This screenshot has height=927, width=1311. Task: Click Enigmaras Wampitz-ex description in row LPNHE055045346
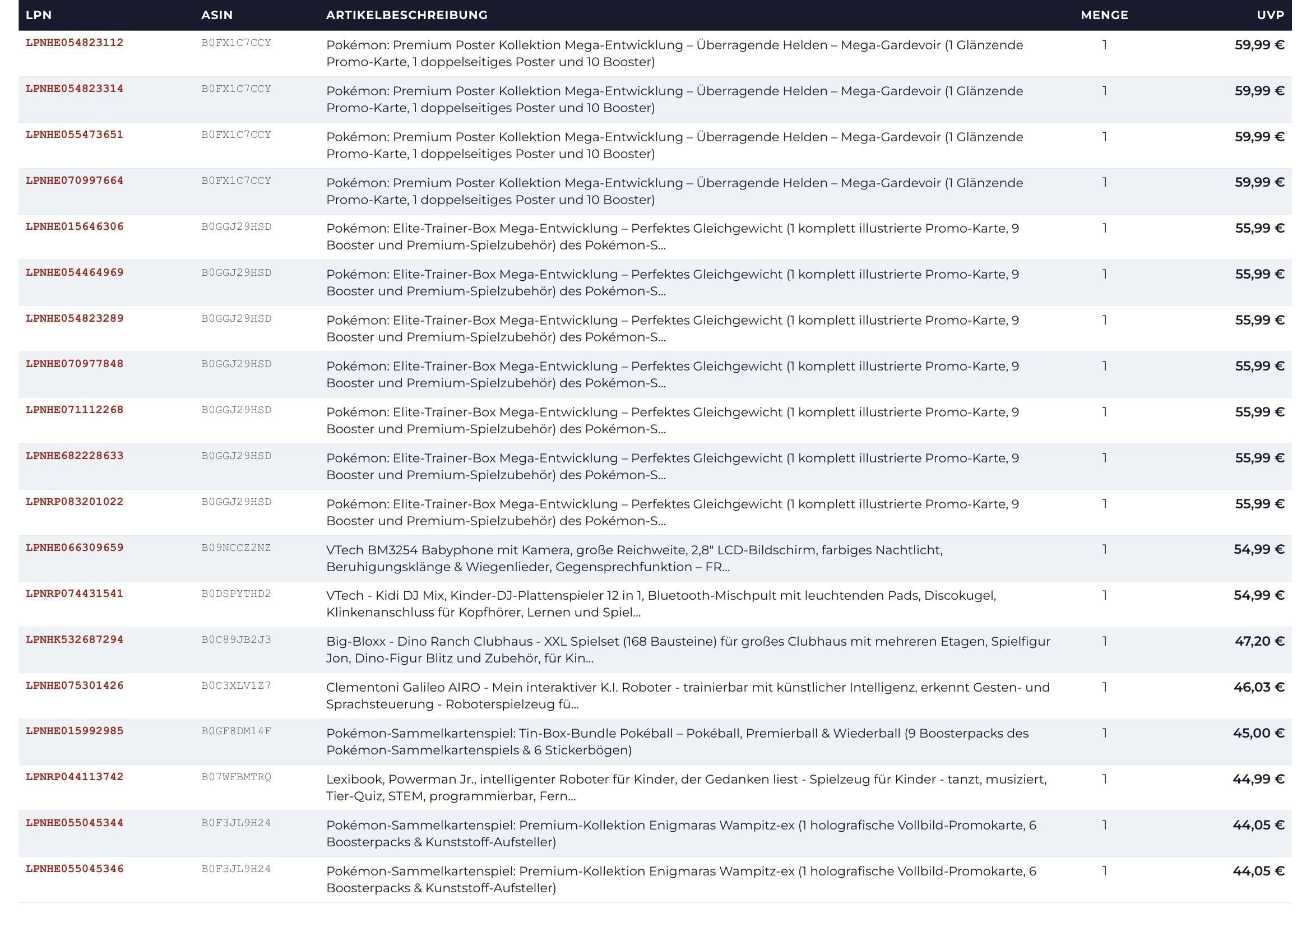click(681, 879)
